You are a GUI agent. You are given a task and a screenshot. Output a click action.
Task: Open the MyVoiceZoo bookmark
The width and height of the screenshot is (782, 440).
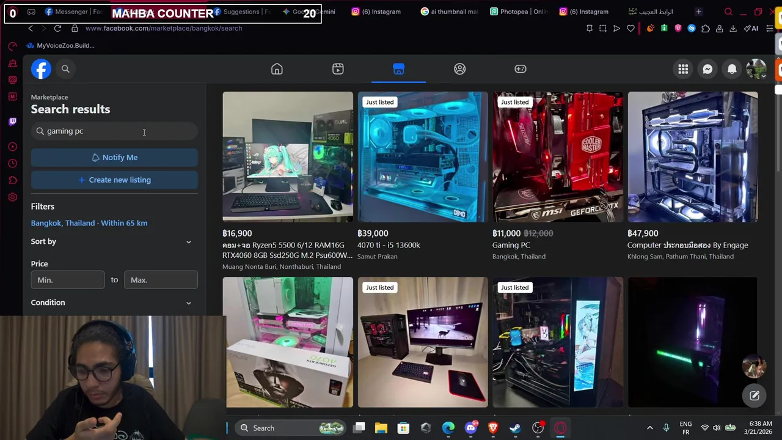point(60,45)
